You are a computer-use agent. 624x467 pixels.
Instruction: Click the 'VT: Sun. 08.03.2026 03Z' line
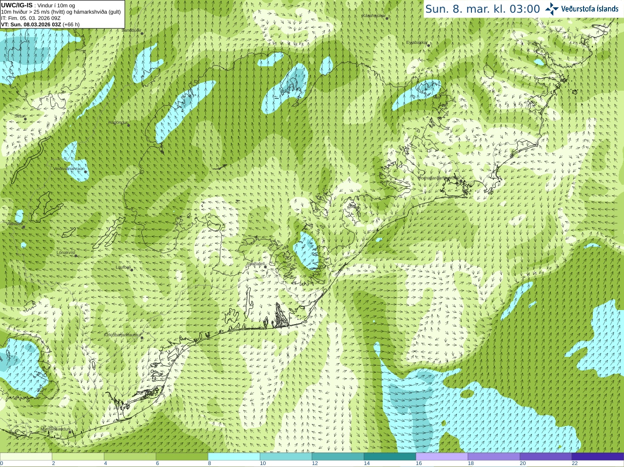pos(40,24)
